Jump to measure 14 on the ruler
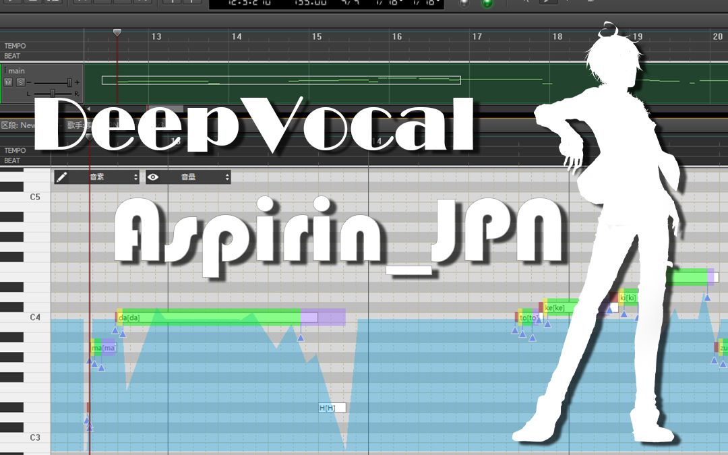This screenshot has height=455, width=728. click(237, 36)
